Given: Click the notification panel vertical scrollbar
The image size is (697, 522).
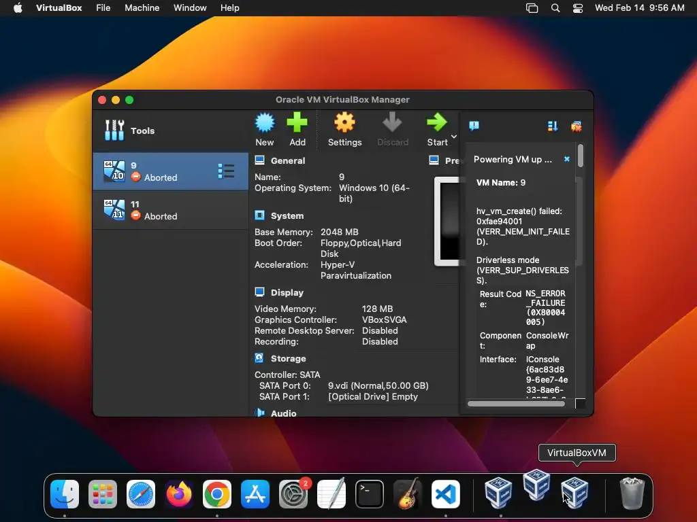Looking at the screenshot, I should coord(580,156).
